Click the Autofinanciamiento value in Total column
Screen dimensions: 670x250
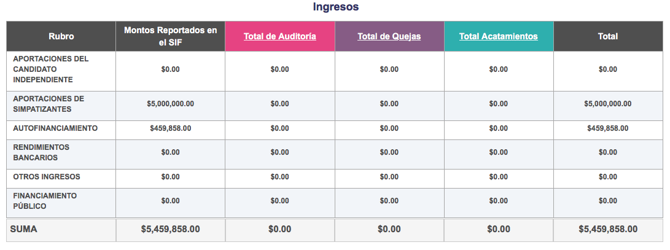608,128
